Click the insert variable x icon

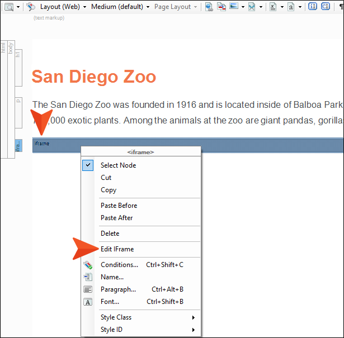click(x=273, y=7)
